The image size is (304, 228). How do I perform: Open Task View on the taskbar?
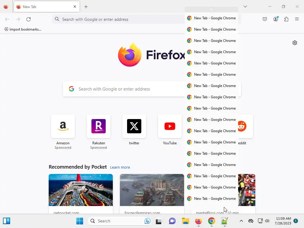click(x=159, y=221)
